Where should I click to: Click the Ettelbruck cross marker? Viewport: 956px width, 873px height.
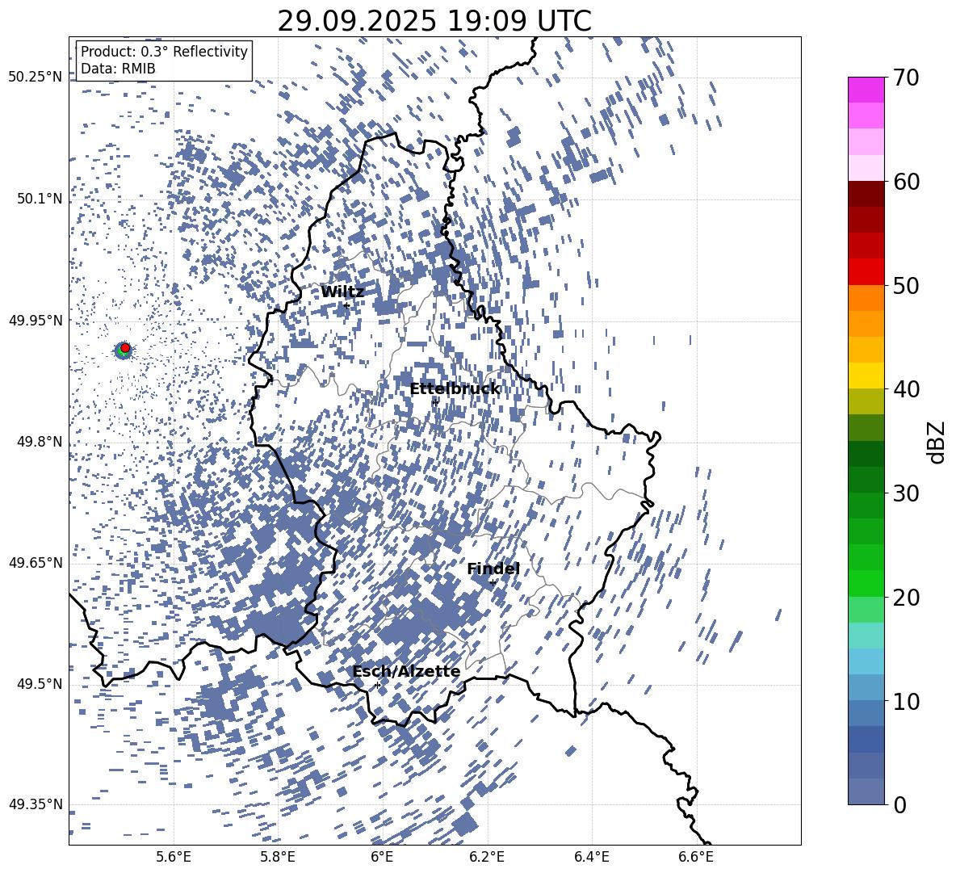(x=435, y=402)
